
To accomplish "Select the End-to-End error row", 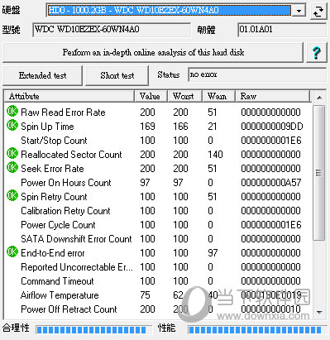I will [x=159, y=253].
